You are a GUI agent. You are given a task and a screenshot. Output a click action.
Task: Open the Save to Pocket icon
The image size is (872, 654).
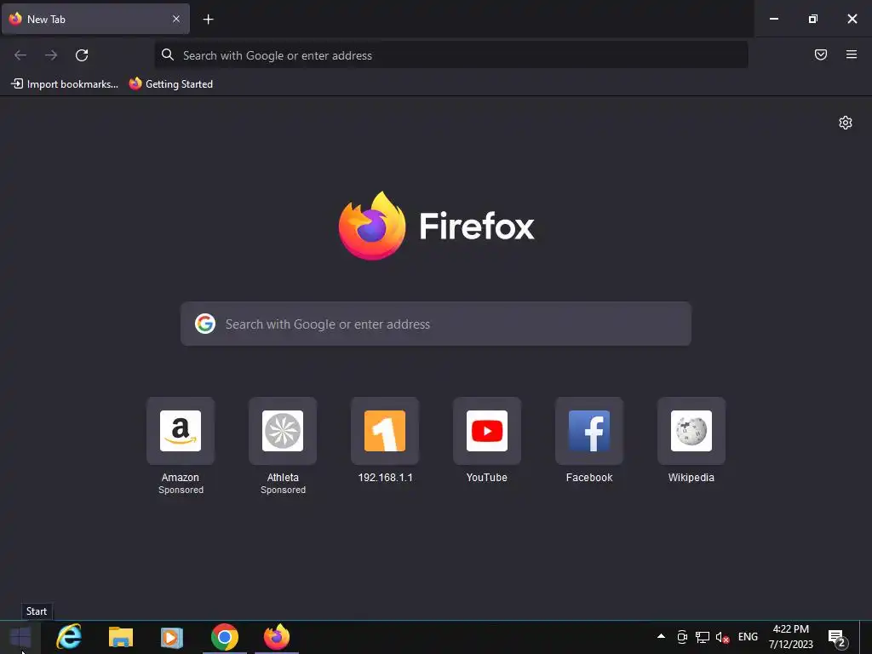click(821, 54)
